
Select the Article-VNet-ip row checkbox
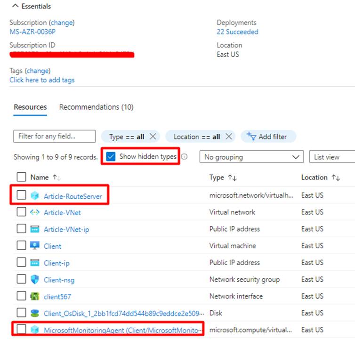21,228
